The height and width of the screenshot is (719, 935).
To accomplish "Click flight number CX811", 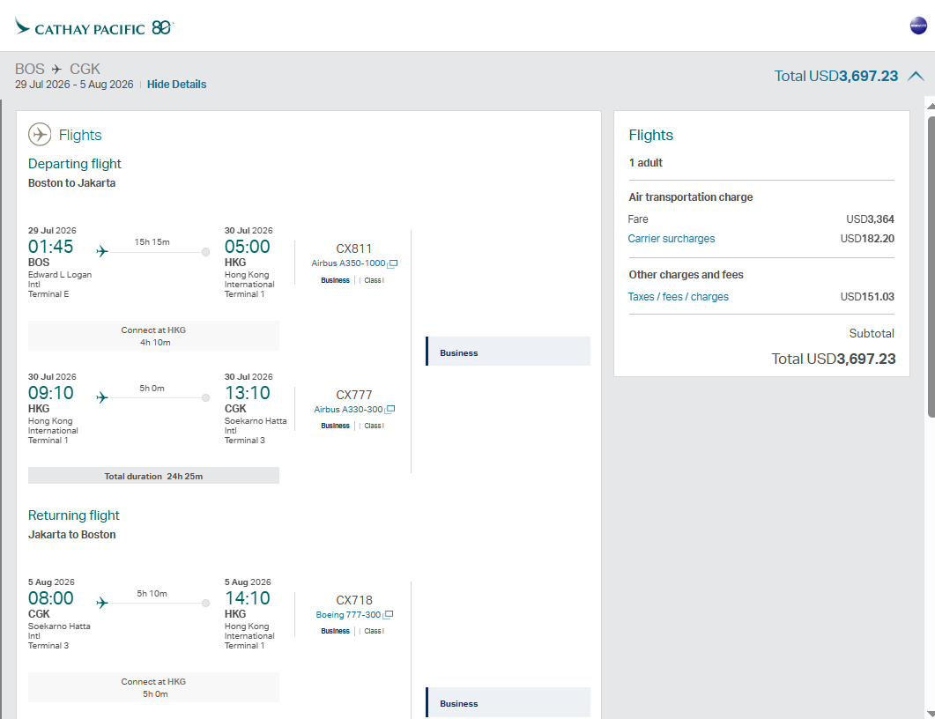I will point(353,248).
